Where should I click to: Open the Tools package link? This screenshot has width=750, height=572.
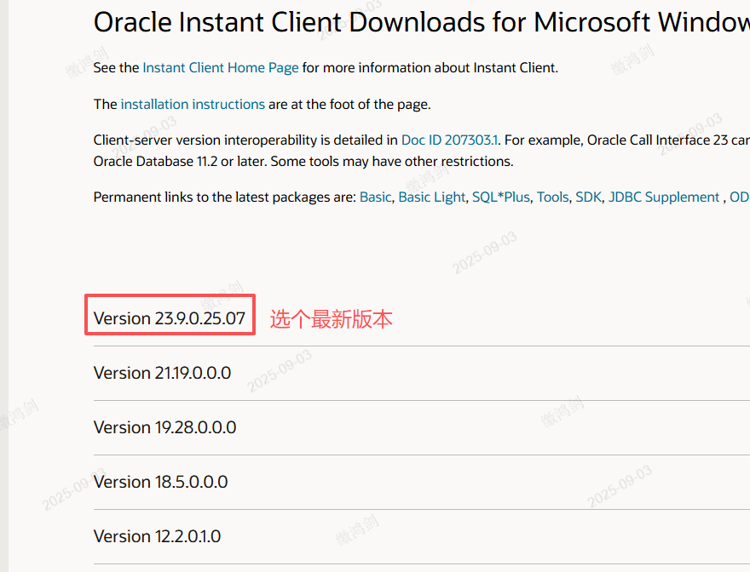(552, 197)
